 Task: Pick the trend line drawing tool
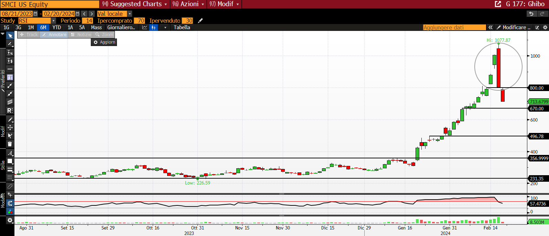click(10, 44)
